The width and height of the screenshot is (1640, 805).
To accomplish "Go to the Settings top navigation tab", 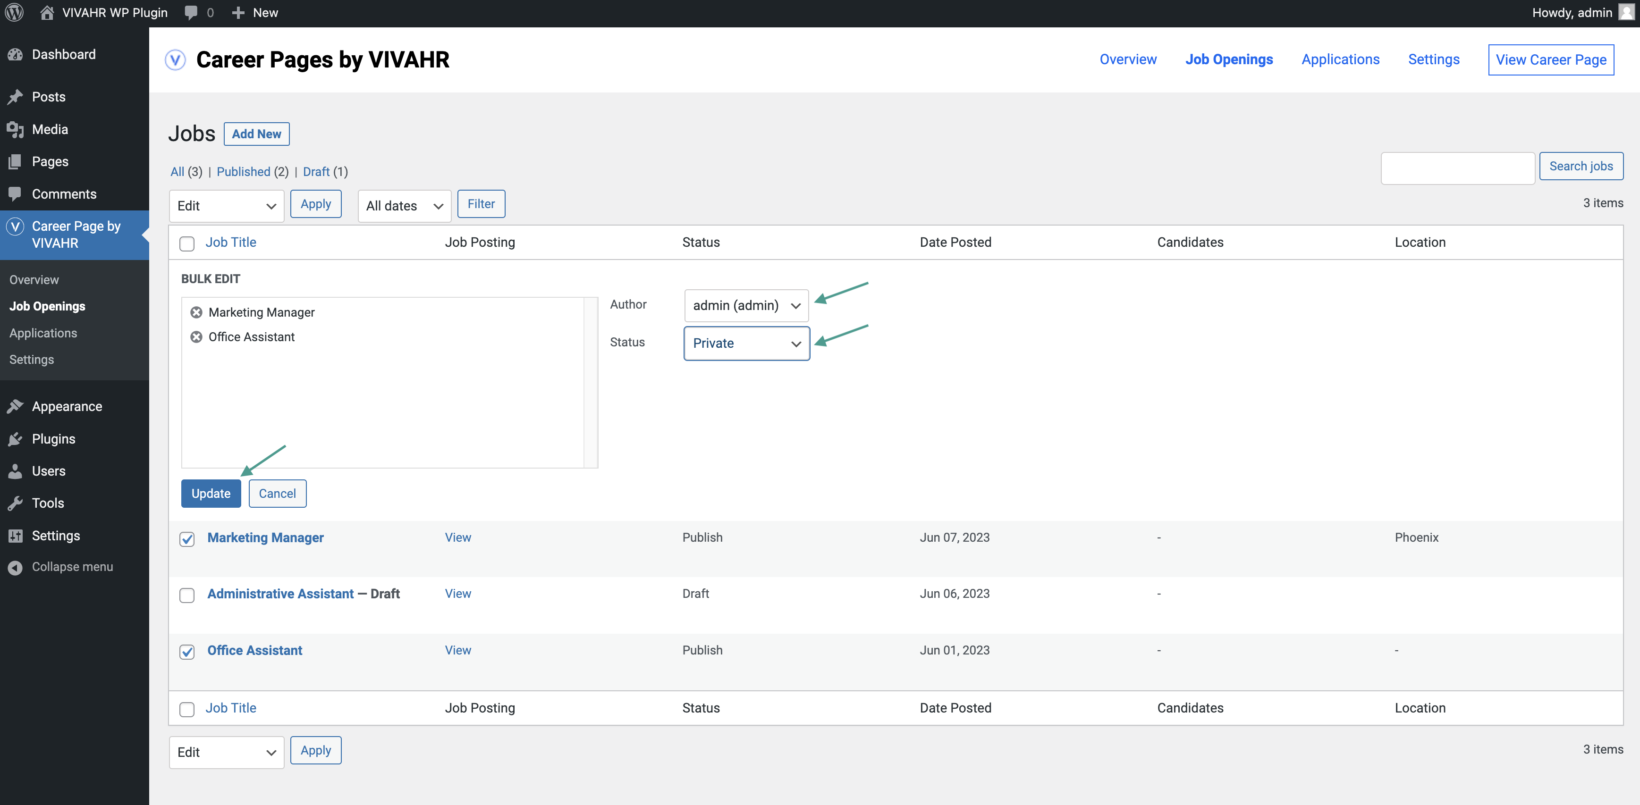I will point(1433,59).
